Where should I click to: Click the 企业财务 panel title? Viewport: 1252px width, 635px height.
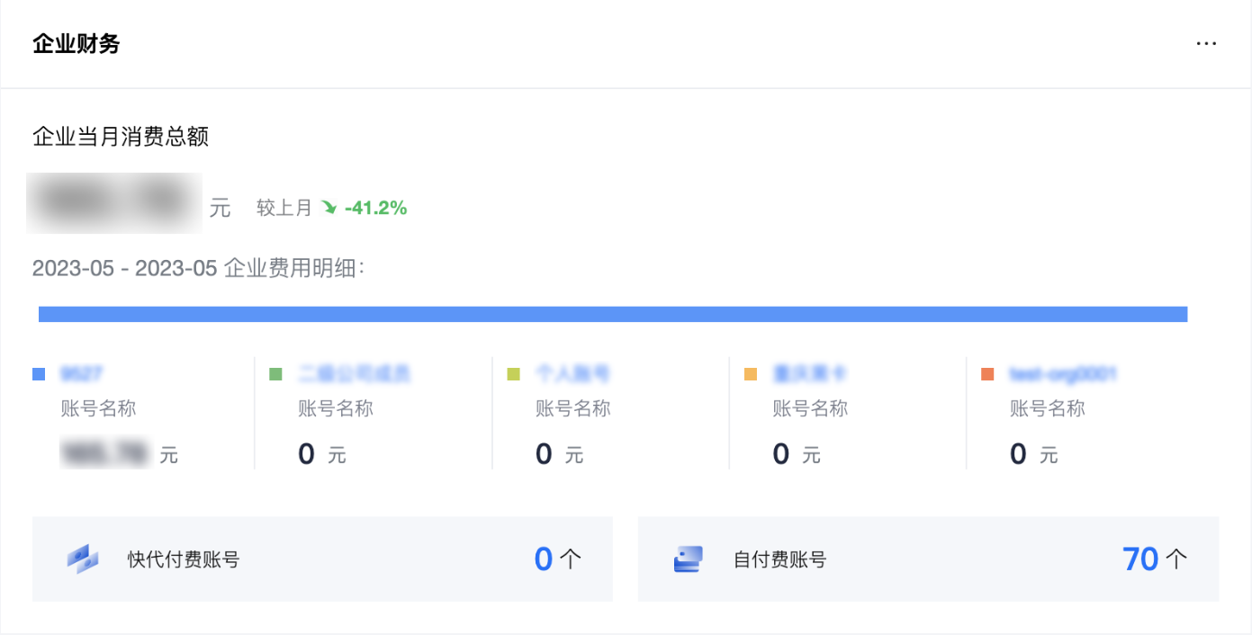click(77, 44)
